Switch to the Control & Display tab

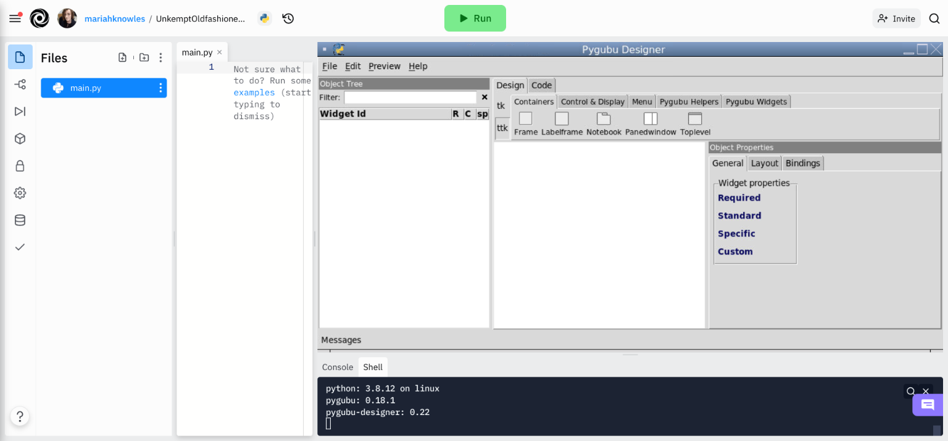(592, 102)
